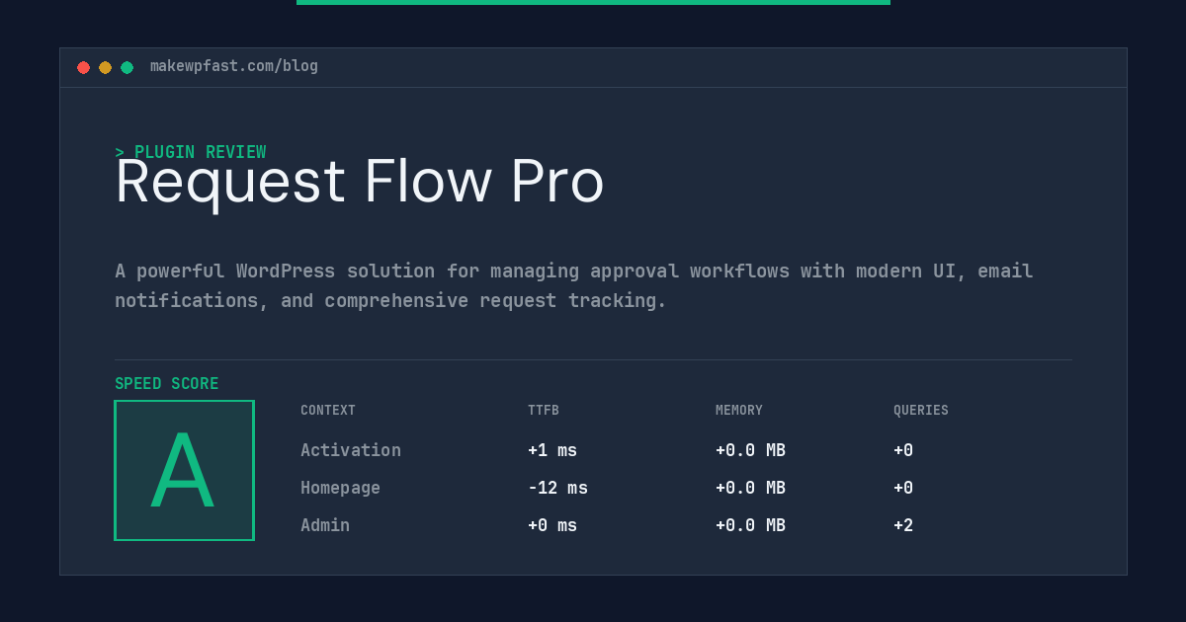Click the Admin TTFB value '+0 ms'
The image size is (1186, 622).
point(552,525)
